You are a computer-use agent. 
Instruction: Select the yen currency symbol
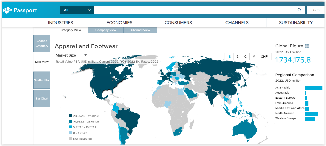254,57
